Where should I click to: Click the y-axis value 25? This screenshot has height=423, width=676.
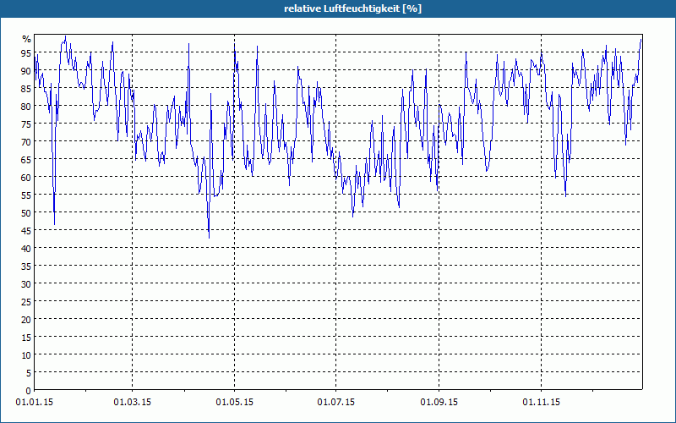(26, 302)
